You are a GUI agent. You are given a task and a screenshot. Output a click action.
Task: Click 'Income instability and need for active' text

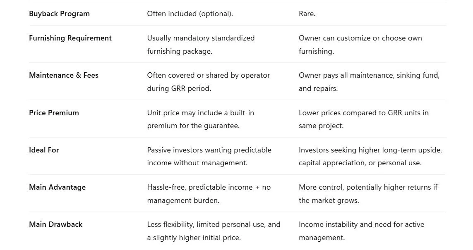point(361,224)
